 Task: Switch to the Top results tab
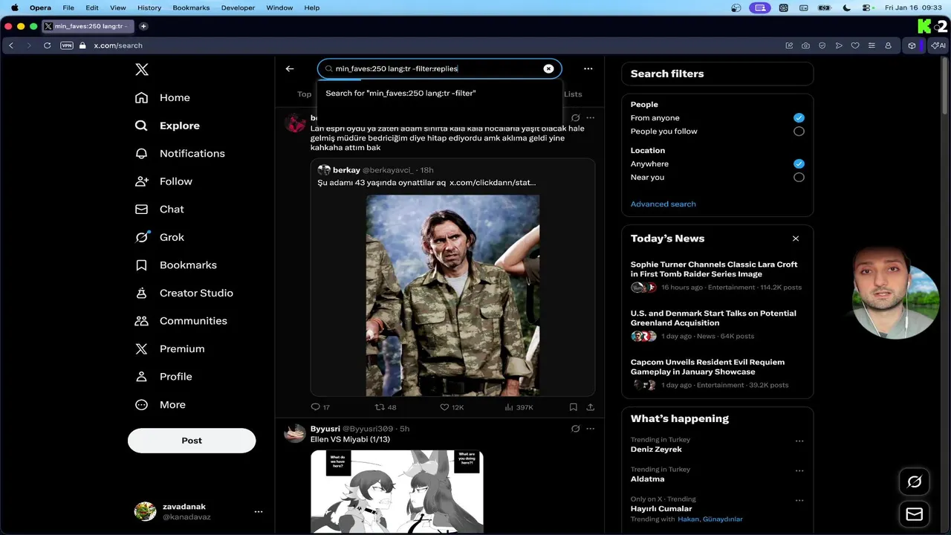tap(305, 94)
